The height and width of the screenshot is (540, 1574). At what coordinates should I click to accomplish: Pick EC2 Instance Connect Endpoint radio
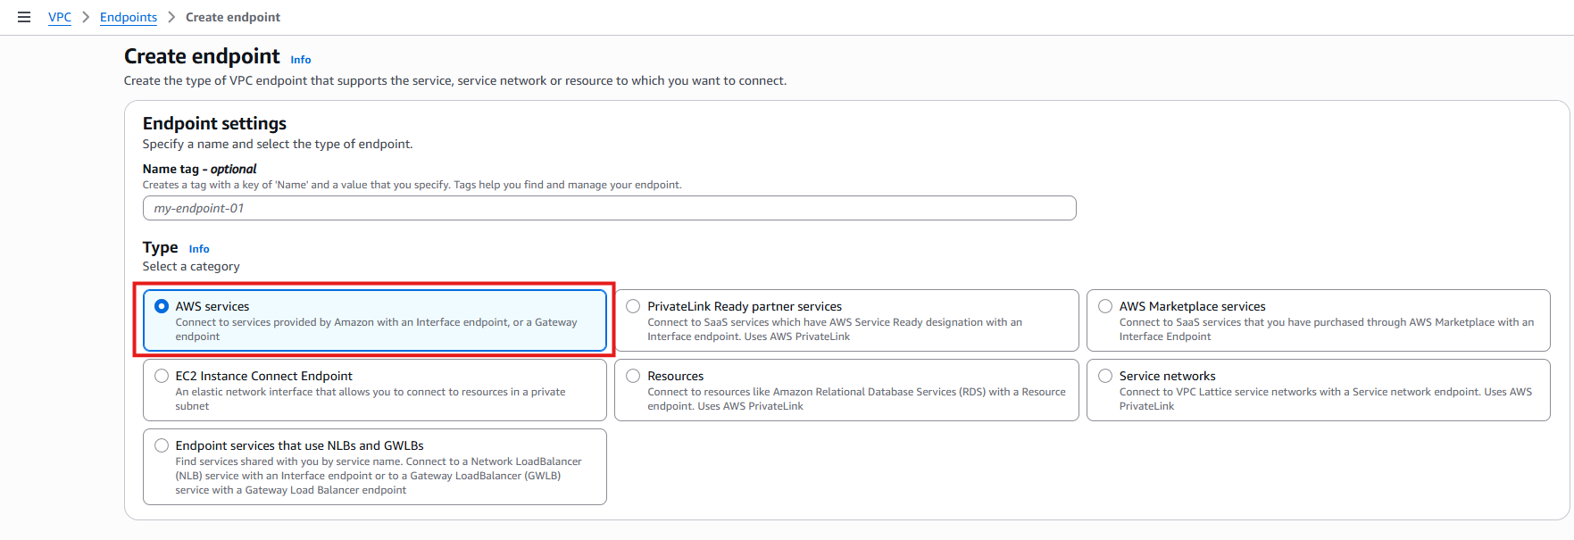point(162,376)
